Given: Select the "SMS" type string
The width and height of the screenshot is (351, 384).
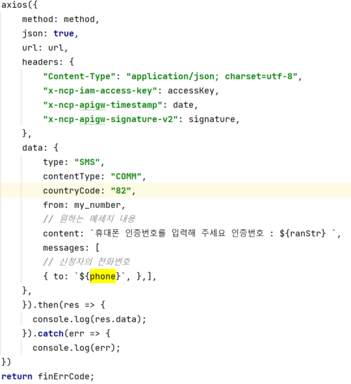Looking at the screenshot, I should click(x=87, y=162).
